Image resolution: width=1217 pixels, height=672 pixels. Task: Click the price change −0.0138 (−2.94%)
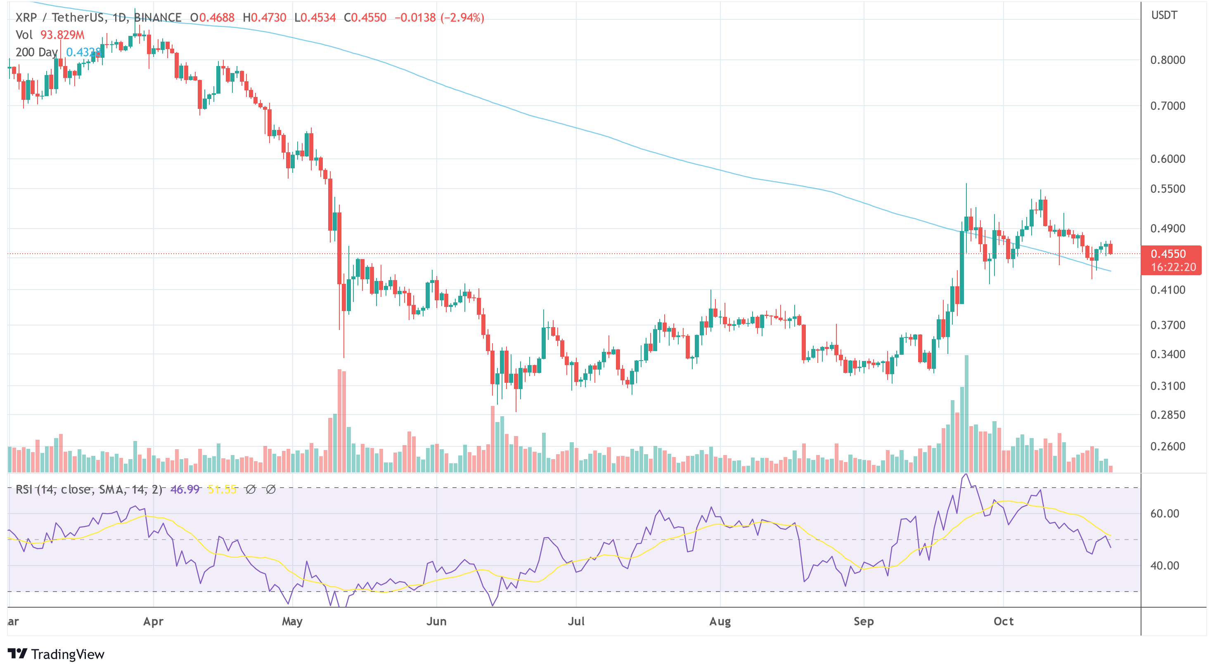pyautogui.click(x=439, y=17)
